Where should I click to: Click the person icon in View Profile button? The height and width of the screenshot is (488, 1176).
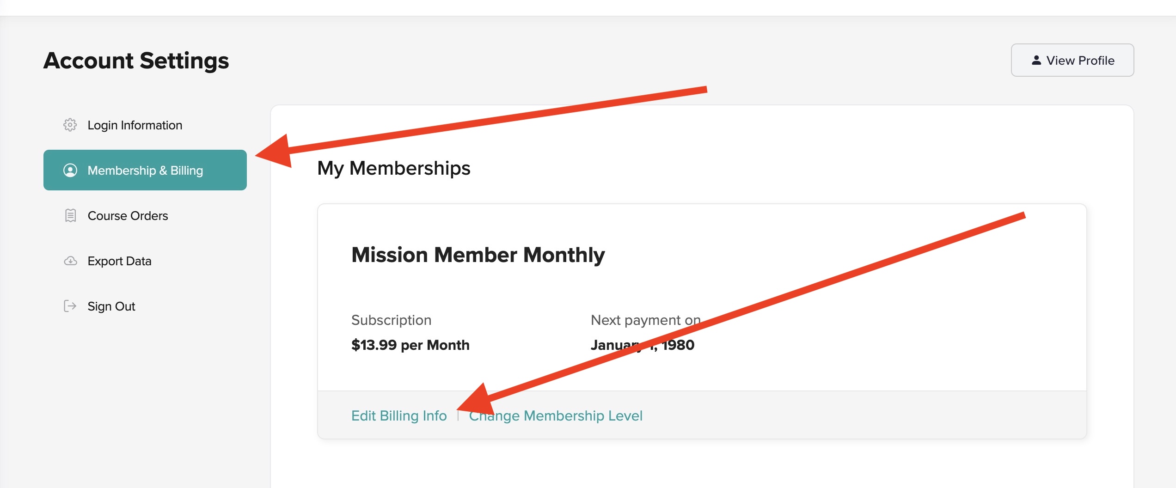pos(1036,60)
